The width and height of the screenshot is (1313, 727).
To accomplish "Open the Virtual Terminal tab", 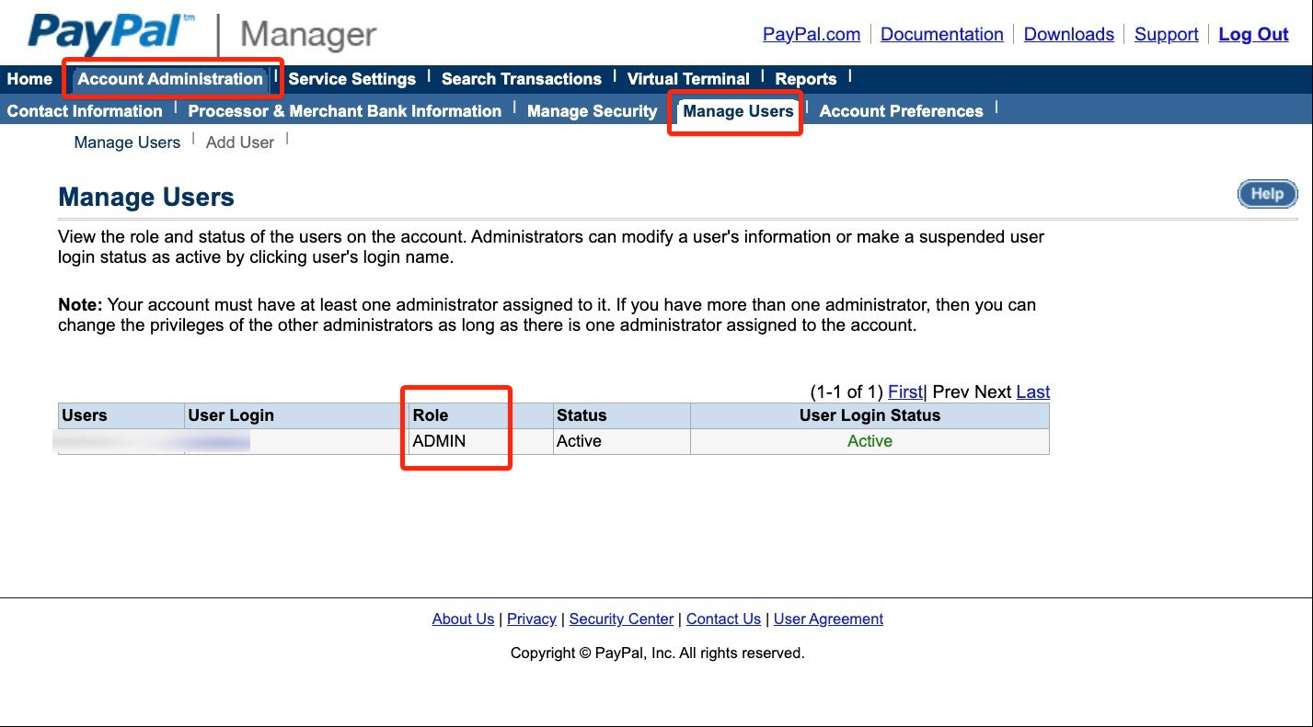I will coord(688,79).
